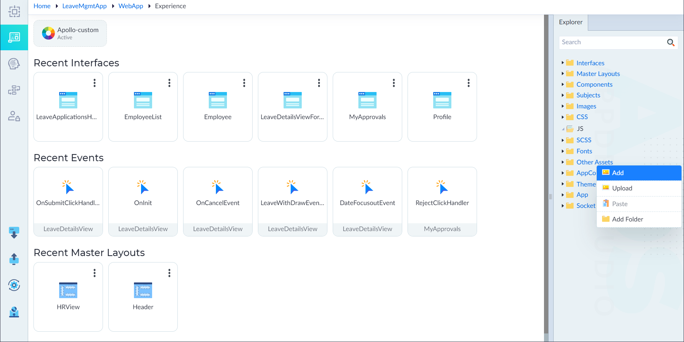The height and width of the screenshot is (342, 684).
Task: Open the RejectClickHandler event card
Action: coord(442,201)
